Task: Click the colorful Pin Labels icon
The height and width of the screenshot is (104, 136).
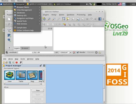Action: [64, 25]
